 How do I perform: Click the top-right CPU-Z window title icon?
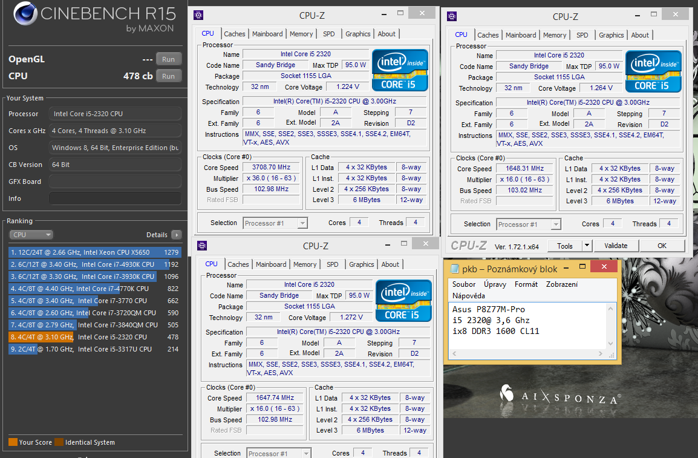452,16
